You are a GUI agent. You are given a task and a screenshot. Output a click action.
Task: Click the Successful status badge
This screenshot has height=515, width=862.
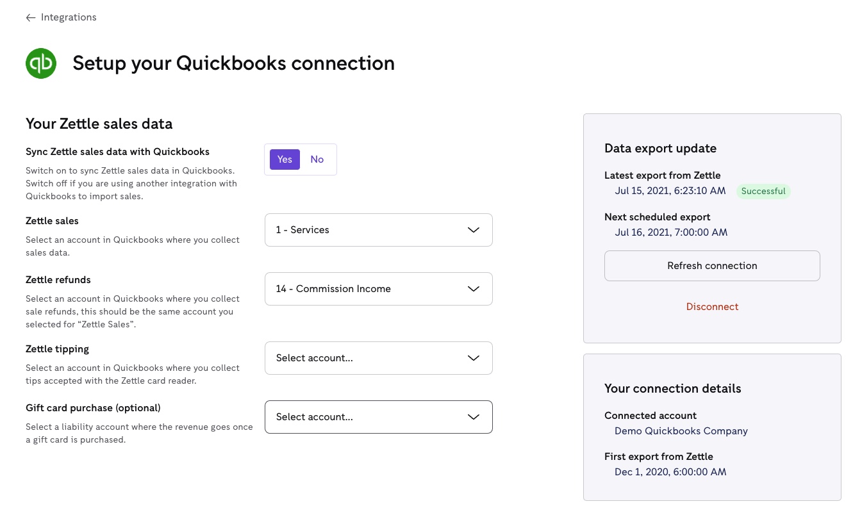click(763, 191)
